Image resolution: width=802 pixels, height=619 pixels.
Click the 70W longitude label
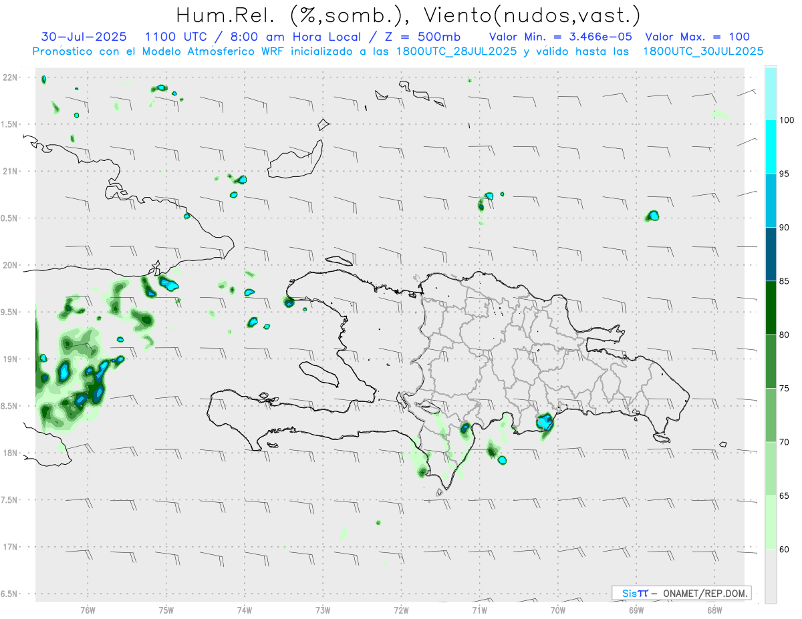tap(558, 610)
